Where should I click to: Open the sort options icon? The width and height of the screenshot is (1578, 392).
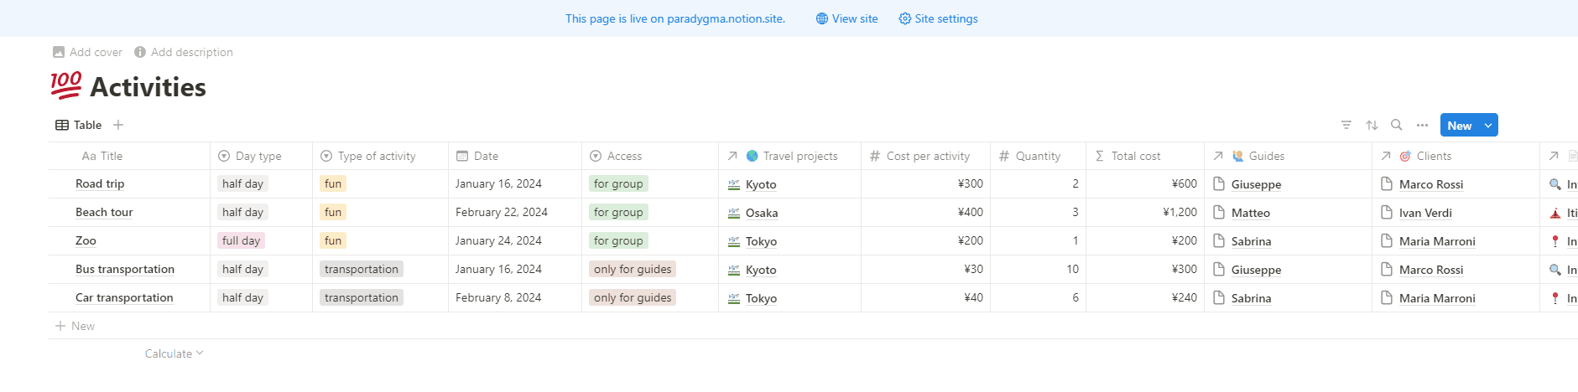click(x=1372, y=125)
